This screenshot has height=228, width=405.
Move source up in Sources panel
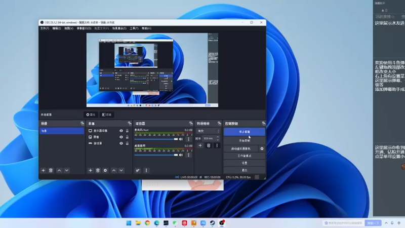pyautogui.click(x=113, y=170)
